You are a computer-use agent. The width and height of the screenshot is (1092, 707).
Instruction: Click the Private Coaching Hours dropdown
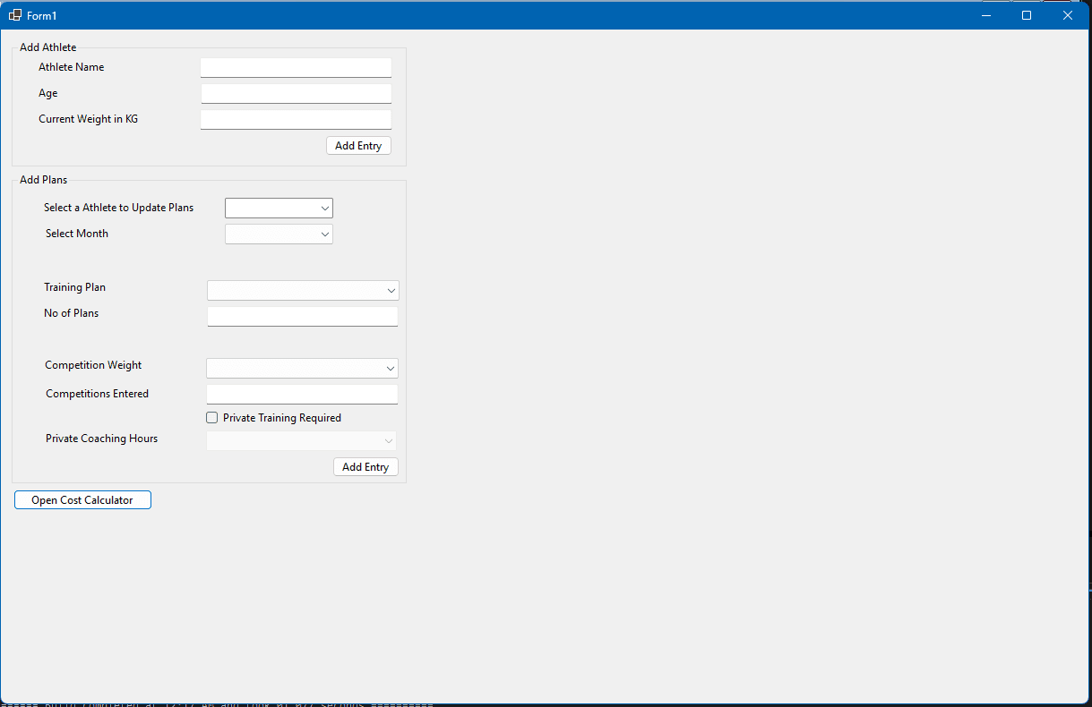pos(302,440)
